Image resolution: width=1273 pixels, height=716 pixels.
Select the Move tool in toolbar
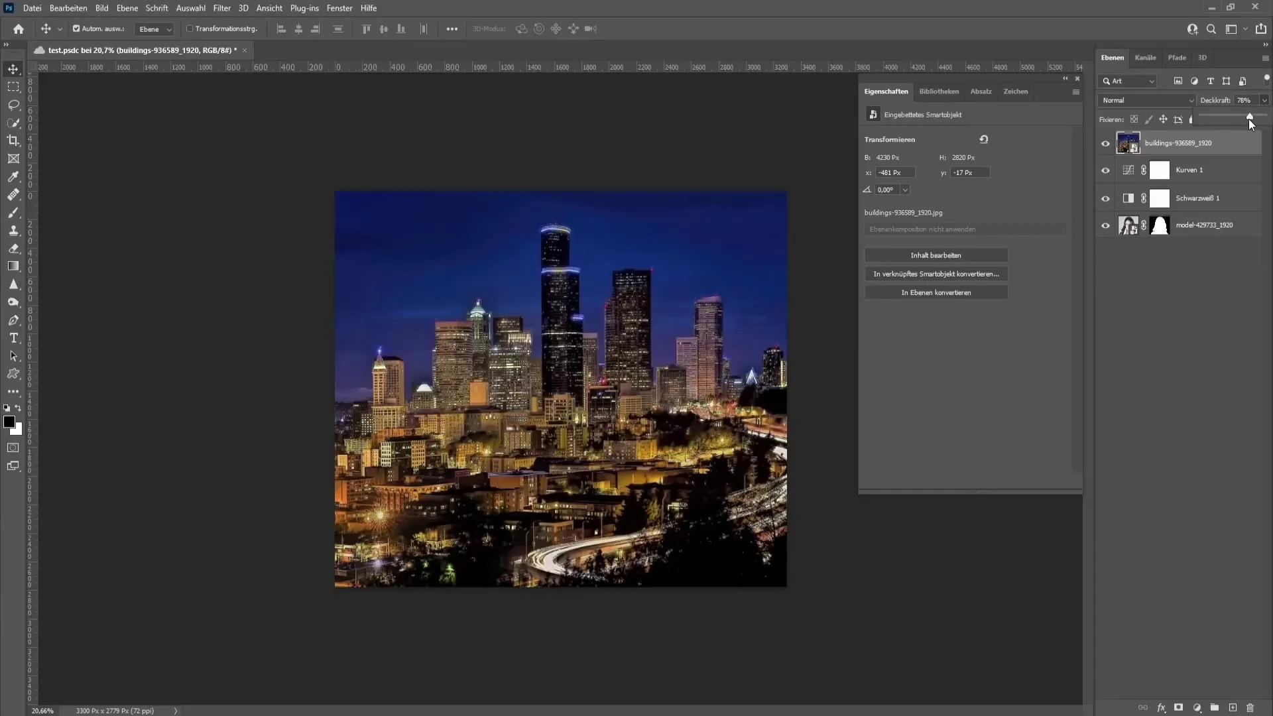pyautogui.click(x=13, y=68)
